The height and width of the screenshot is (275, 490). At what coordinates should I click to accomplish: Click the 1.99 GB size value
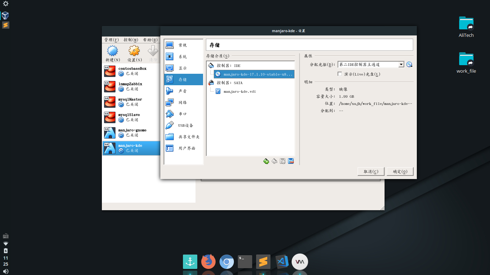coord(347,96)
